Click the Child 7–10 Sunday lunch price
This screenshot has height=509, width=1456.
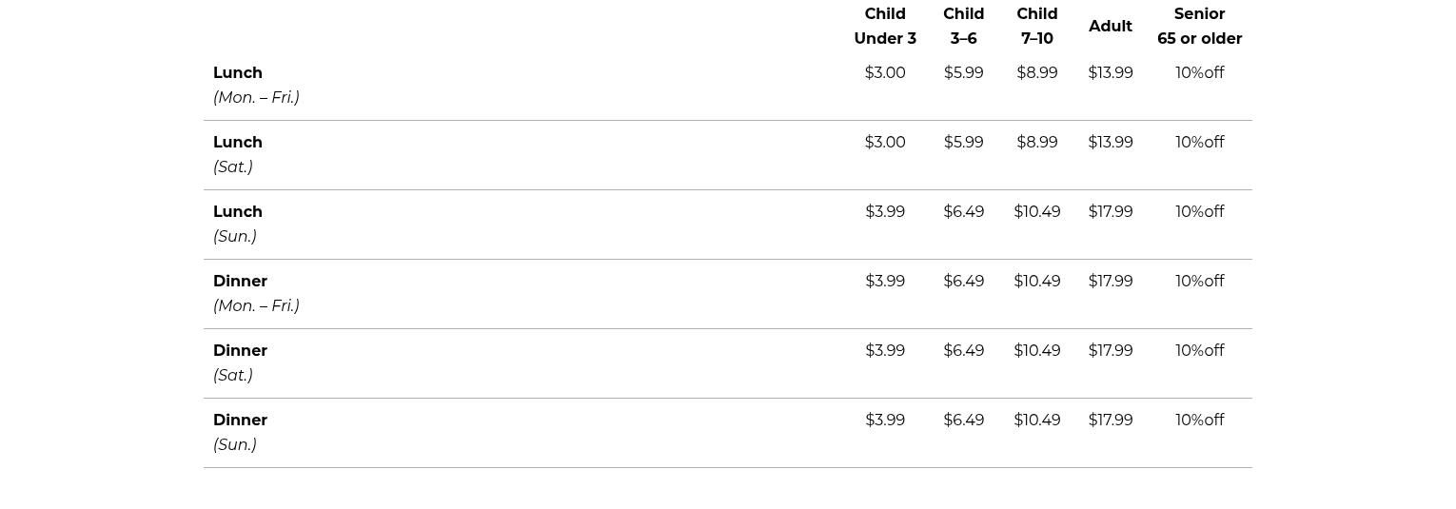pos(1036,212)
